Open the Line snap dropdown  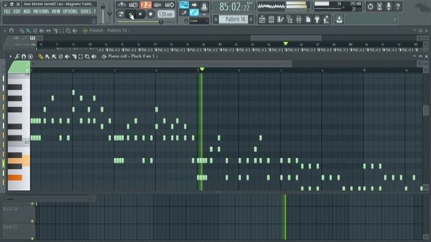tap(199, 21)
